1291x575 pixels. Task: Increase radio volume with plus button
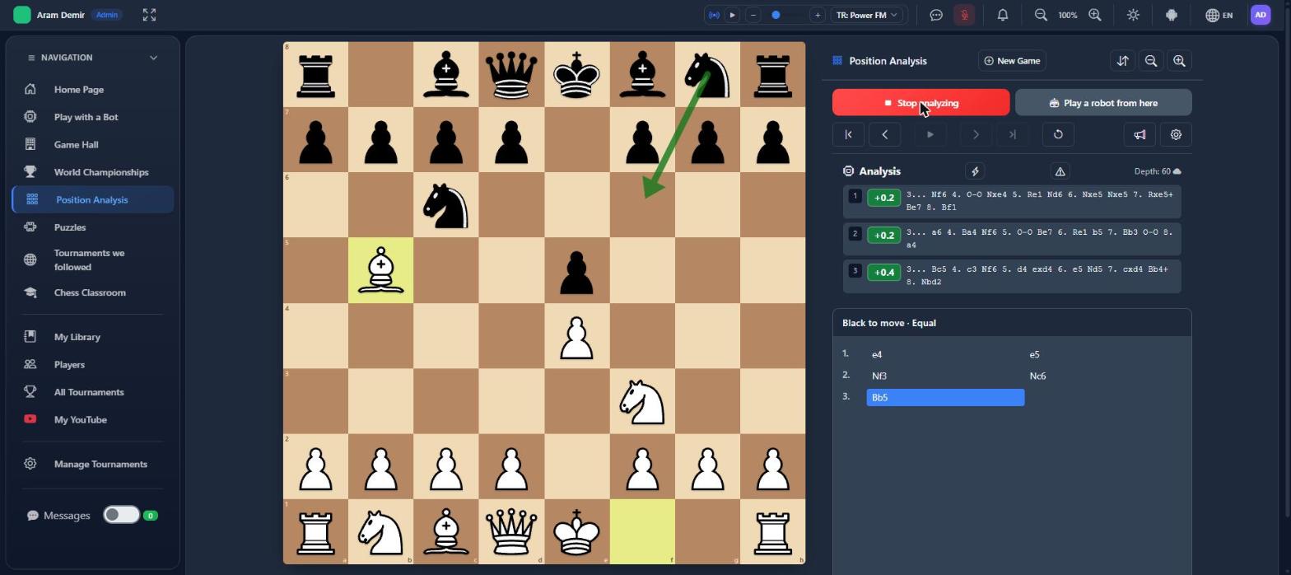pos(817,15)
